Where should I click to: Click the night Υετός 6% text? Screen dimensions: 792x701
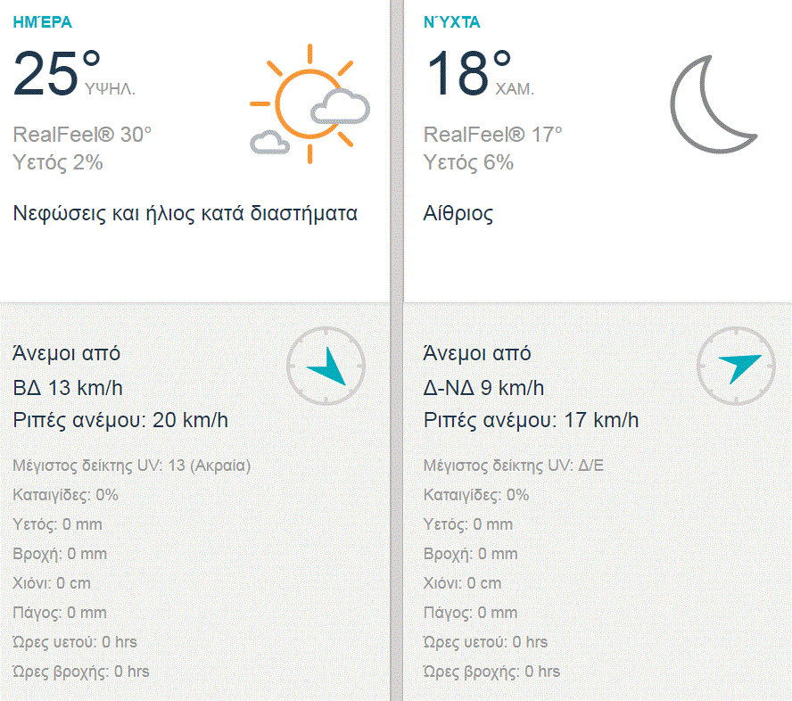[468, 162]
